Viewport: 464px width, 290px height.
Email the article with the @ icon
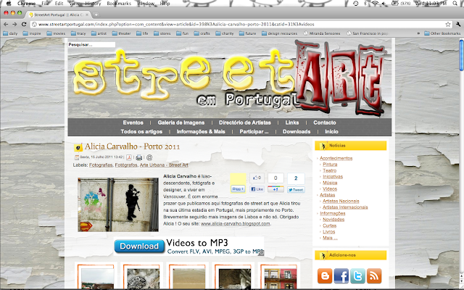[149, 157]
